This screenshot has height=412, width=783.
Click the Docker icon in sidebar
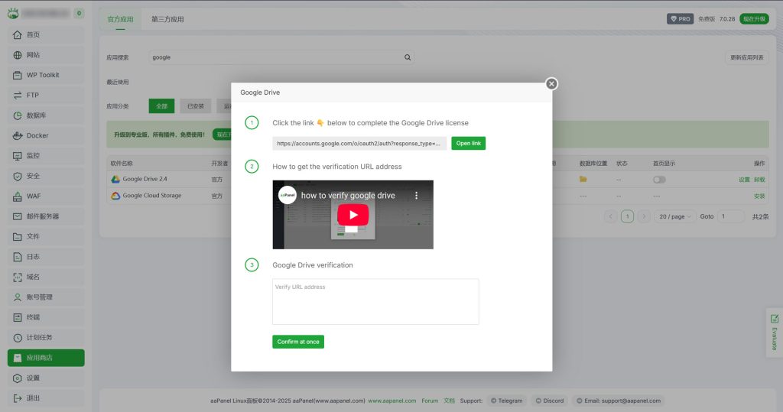(18, 135)
